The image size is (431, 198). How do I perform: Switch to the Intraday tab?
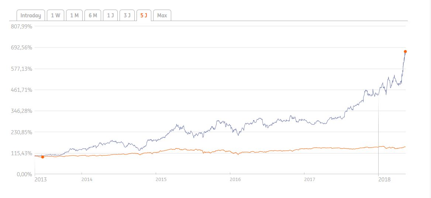point(31,15)
